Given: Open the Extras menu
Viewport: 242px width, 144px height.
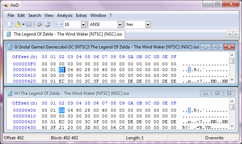Looking at the screenshot, I should pos(81,15).
